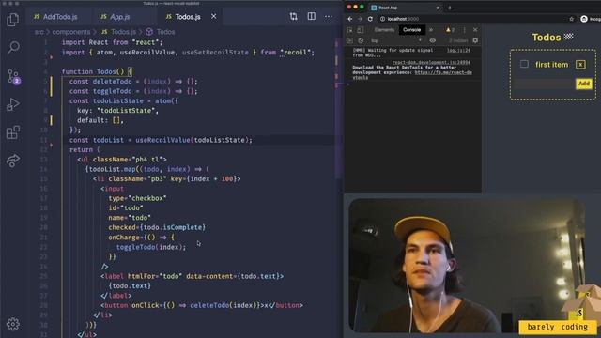The image size is (601, 338).
Task: Click the hidden messages count
Action: pos(458,40)
